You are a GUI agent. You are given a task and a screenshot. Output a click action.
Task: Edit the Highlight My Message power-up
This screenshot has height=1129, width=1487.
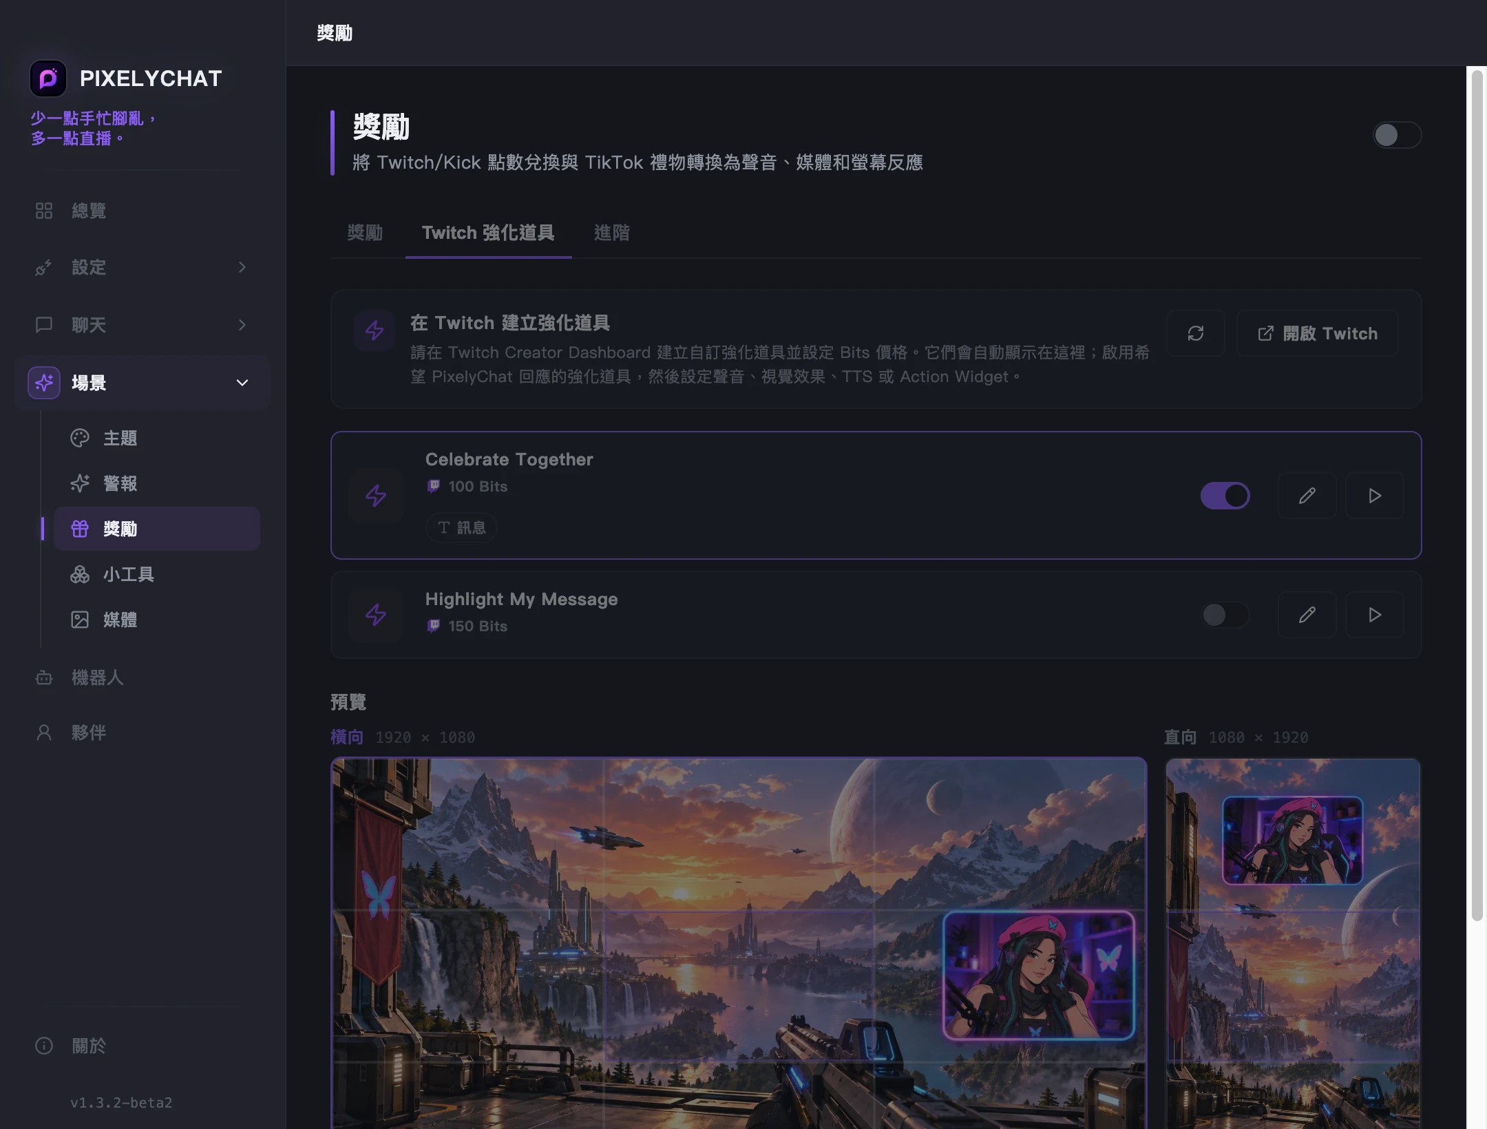click(x=1307, y=615)
